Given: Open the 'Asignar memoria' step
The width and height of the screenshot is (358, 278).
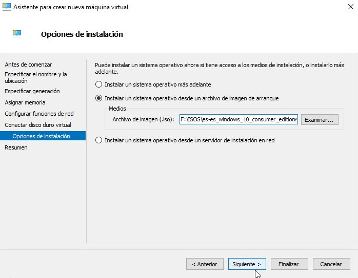Looking at the screenshot, I should point(25,102).
